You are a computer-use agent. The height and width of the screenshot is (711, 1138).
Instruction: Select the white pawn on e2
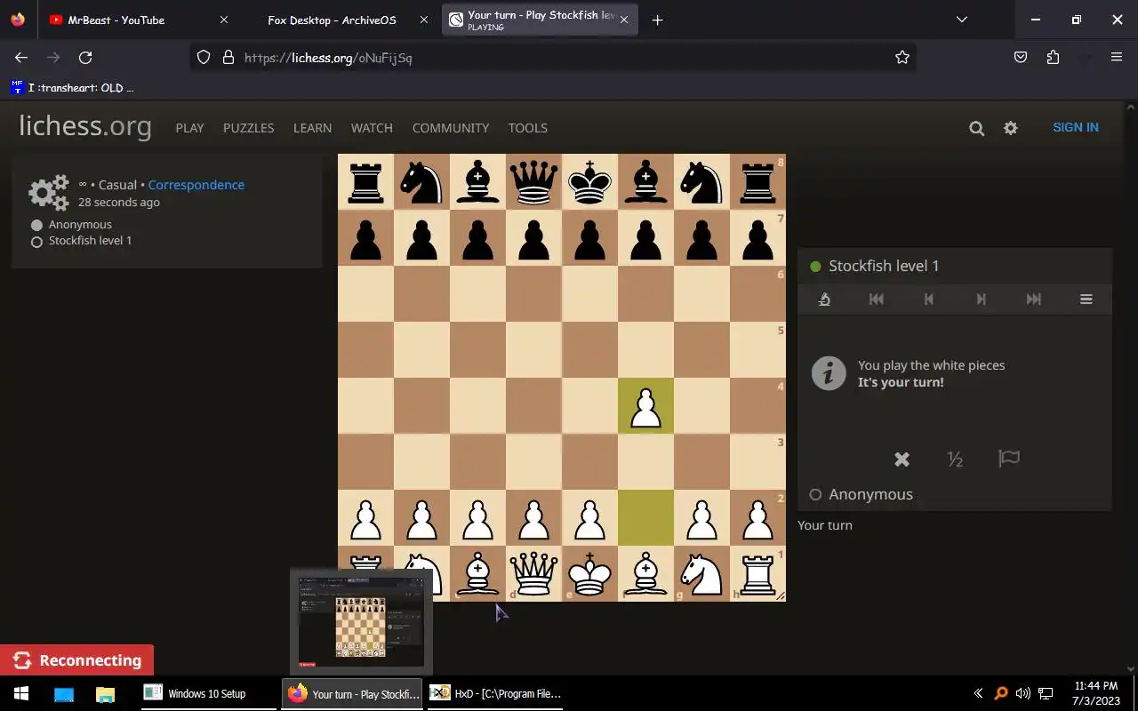click(589, 518)
